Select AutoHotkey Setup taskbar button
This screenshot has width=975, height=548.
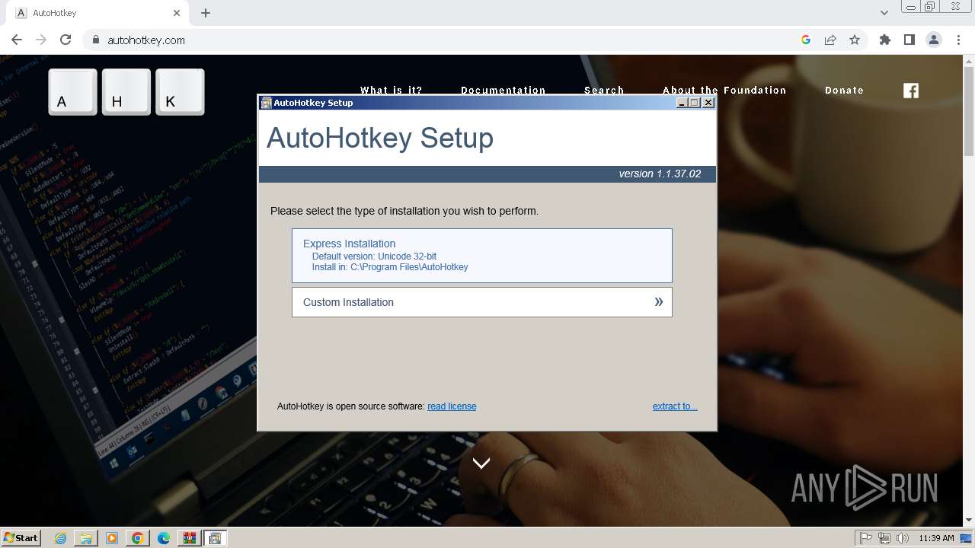coord(215,538)
